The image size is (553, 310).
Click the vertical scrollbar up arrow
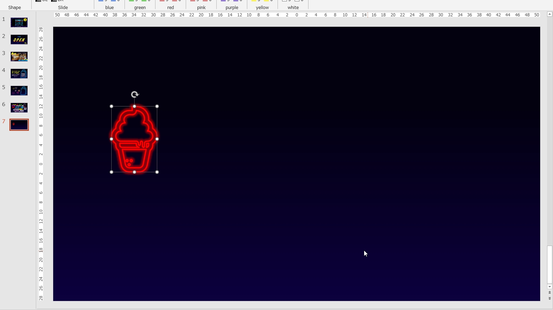click(x=550, y=14)
